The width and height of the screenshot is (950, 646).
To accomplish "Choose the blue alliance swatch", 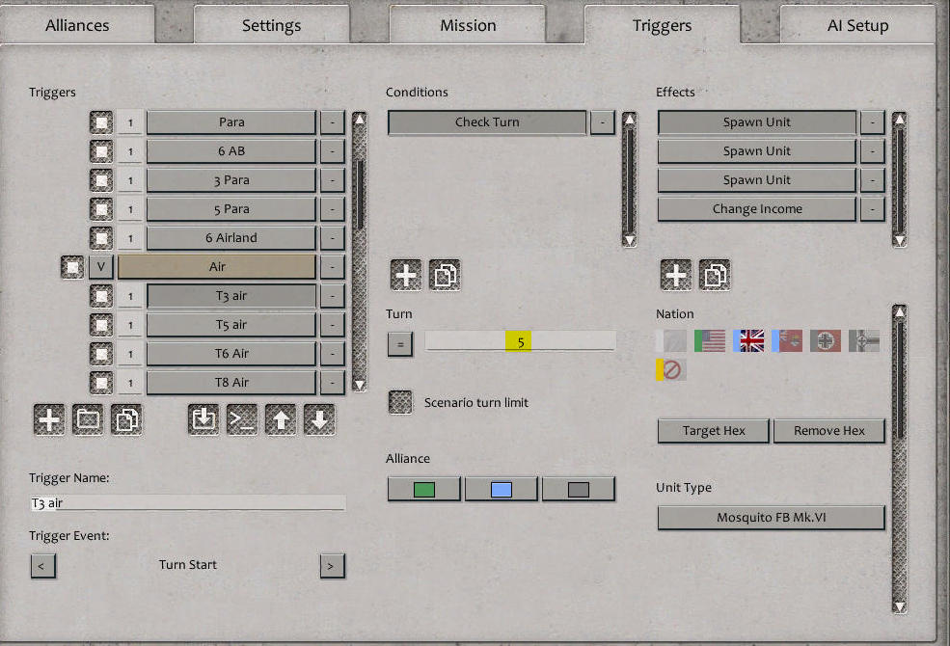I will [x=502, y=489].
